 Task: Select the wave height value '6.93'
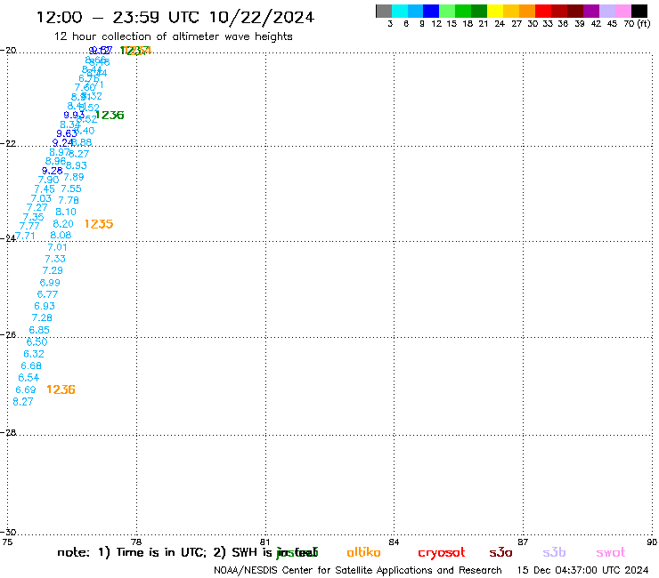pos(45,307)
